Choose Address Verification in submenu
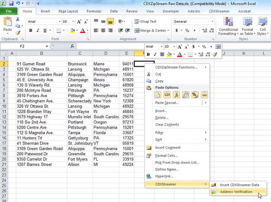The width and height of the screenshot is (271, 202). click(238, 192)
